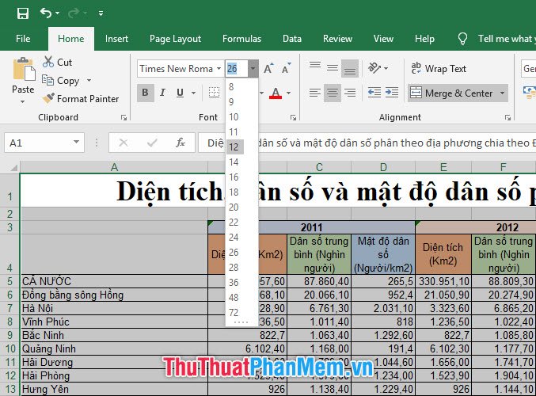Activate the Format Painter brush
The height and width of the screenshot is (396, 536).
[x=81, y=99]
